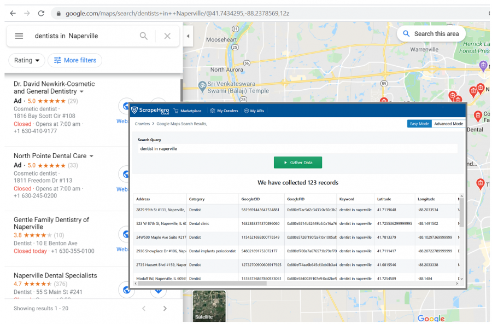Click the ScrapeHero Cloud logo
Image resolution: width=492 pixels, height=324 pixels.
(x=149, y=110)
